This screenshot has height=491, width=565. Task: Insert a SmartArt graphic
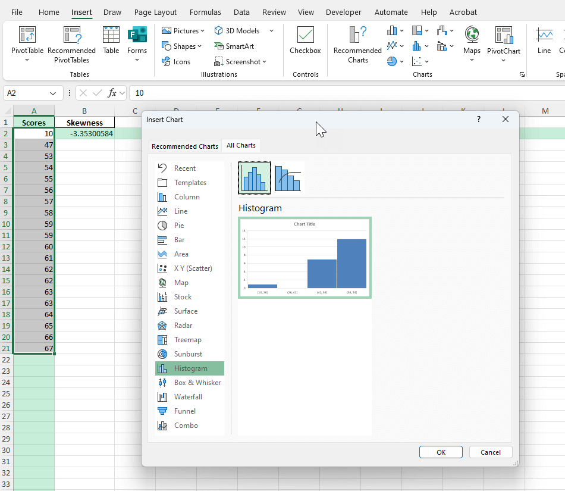tap(234, 46)
